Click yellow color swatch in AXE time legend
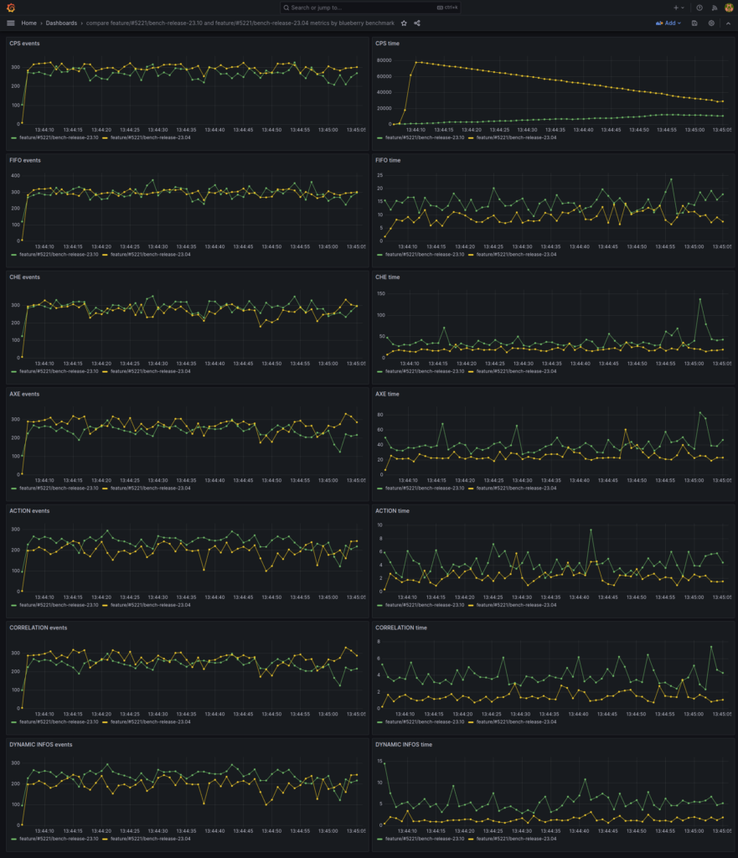 tap(471, 488)
